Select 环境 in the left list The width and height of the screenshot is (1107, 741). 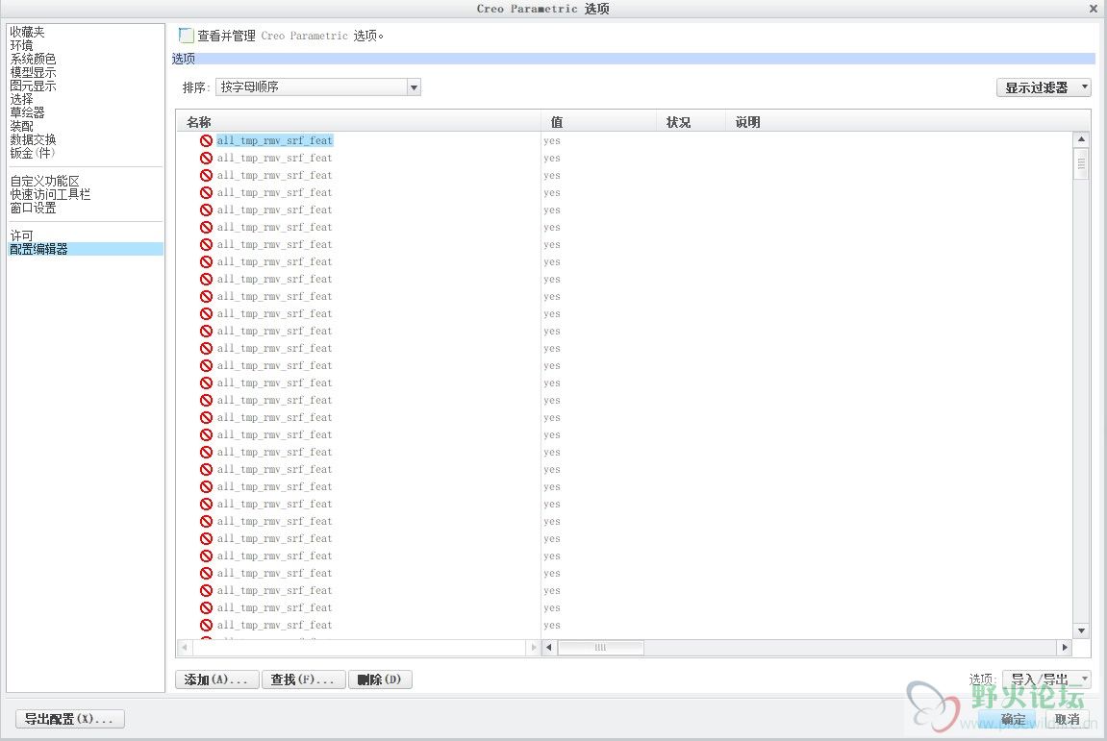pyautogui.click(x=21, y=45)
